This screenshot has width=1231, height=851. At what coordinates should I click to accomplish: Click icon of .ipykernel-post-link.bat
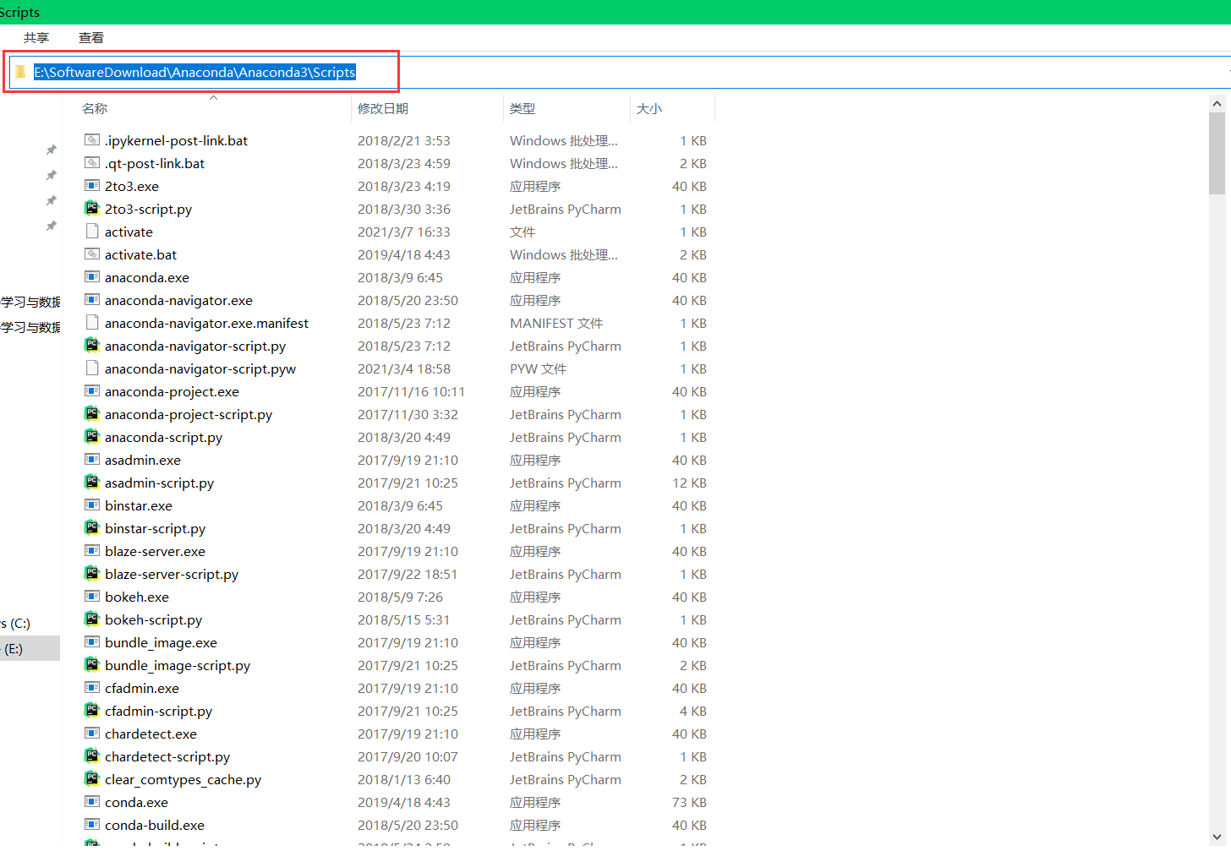pyautogui.click(x=92, y=139)
